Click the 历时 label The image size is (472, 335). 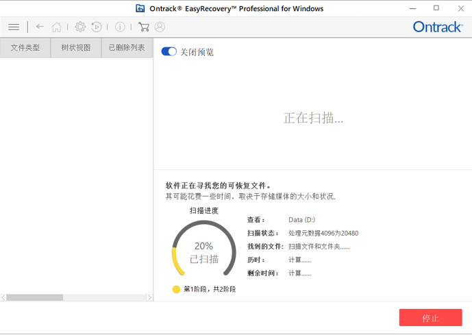tap(256, 260)
